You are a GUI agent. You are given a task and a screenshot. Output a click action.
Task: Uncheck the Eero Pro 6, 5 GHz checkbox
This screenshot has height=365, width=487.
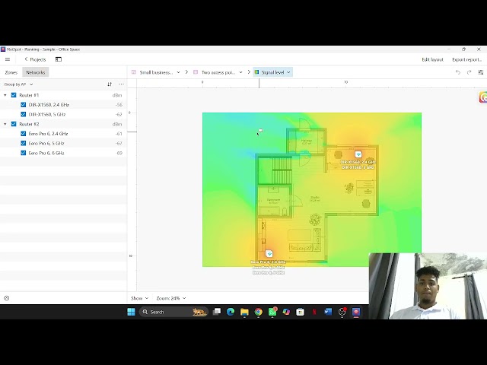[x=24, y=143]
